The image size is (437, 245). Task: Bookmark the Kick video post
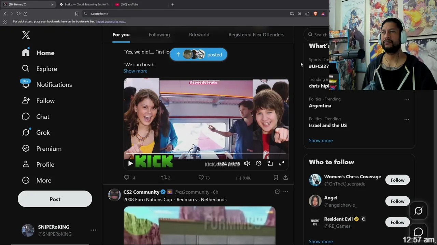[276, 178]
